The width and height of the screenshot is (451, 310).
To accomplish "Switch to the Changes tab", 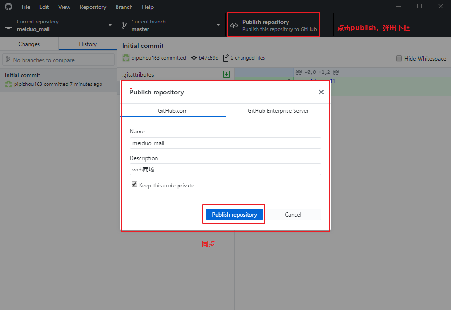I will coord(29,44).
